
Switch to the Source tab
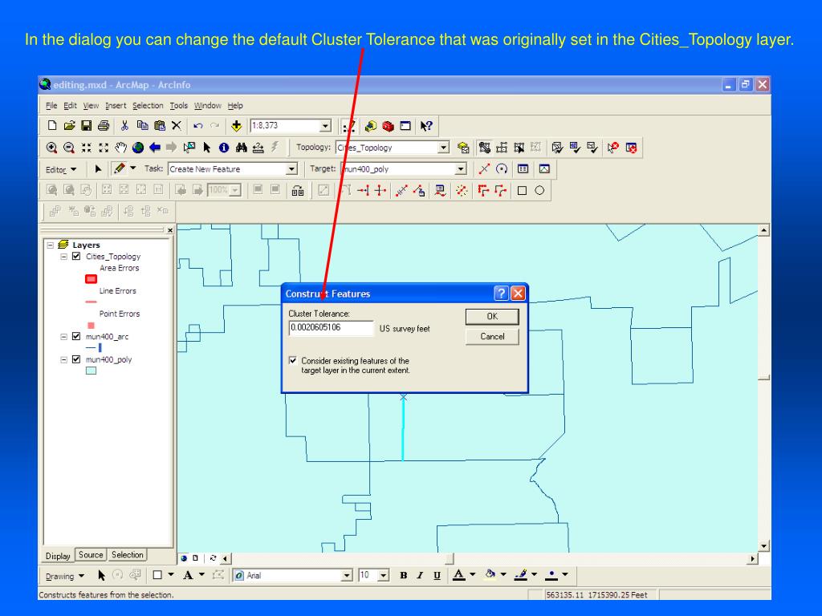pyautogui.click(x=91, y=555)
